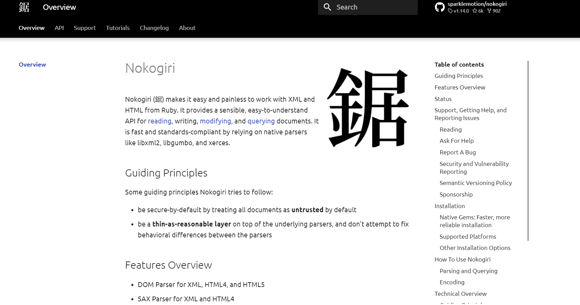Click the Nokogiri saw kanji logo in header
This screenshot has height=305, width=580.
(x=24, y=7)
